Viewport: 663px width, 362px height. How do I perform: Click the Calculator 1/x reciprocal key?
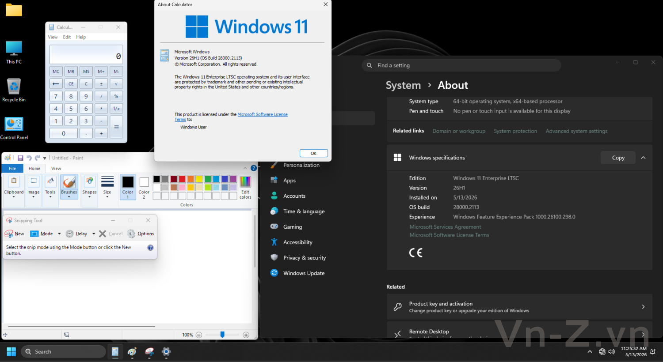[116, 109]
